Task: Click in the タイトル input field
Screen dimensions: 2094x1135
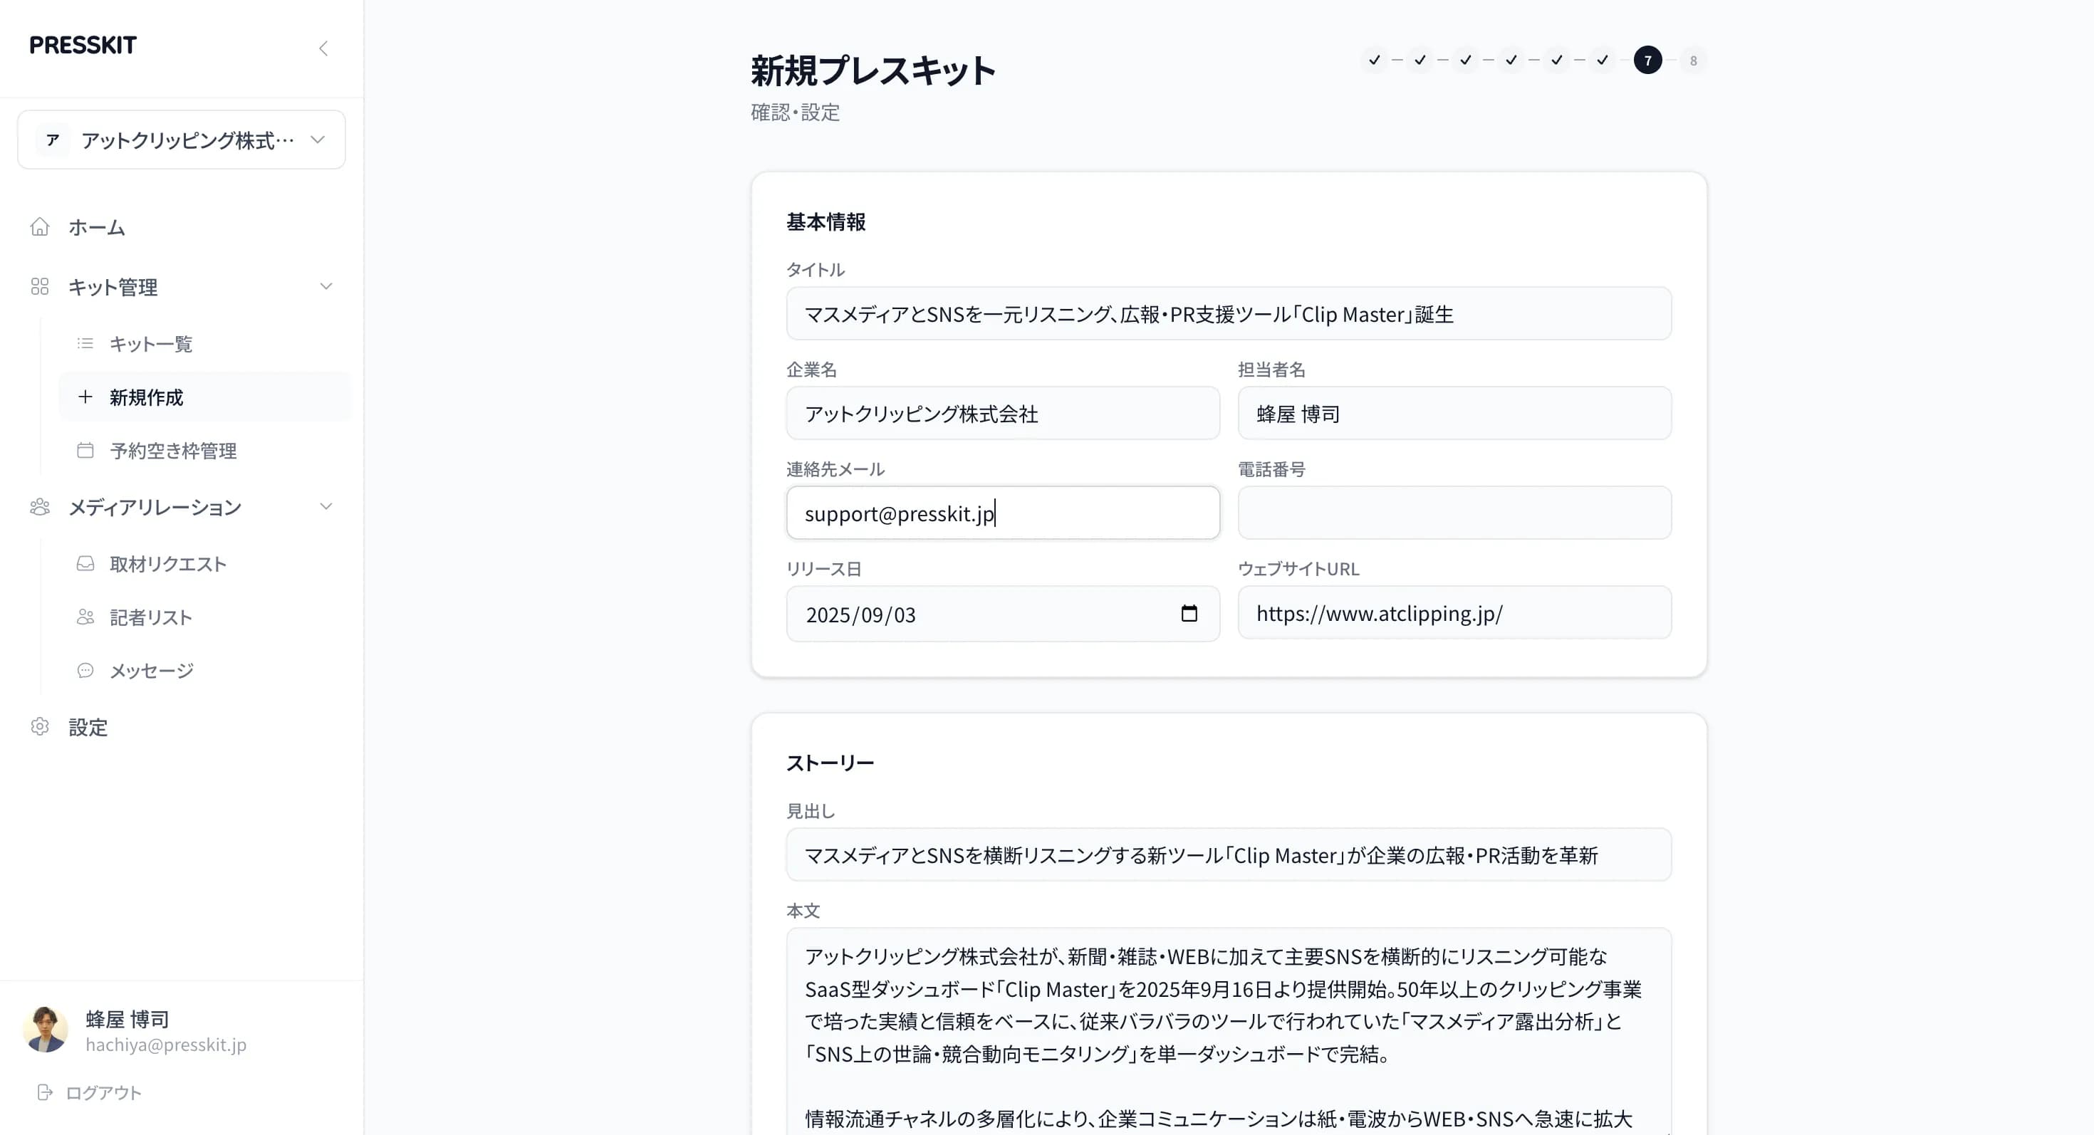Action: pos(1229,313)
